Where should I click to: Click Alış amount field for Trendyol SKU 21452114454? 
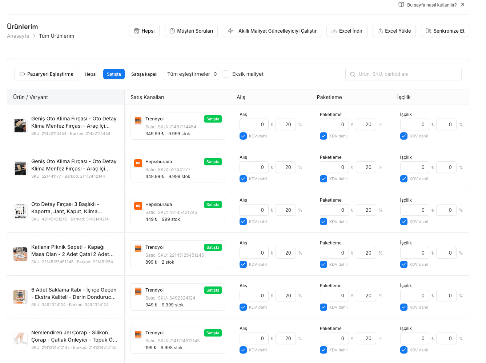(x=254, y=124)
